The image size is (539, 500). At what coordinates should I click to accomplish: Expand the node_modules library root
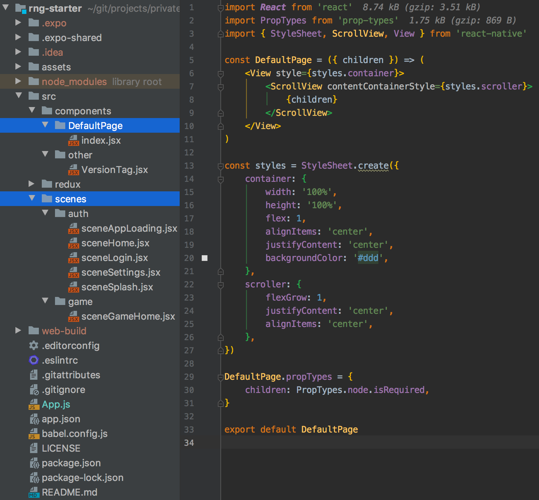coord(18,81)
